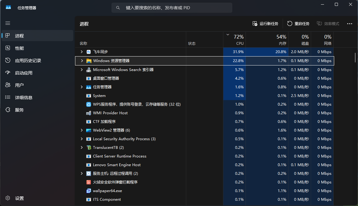Sort by the 磁盘 column header
The width and height of the screenshot is (358, 206).
click(x=300, y=40)
